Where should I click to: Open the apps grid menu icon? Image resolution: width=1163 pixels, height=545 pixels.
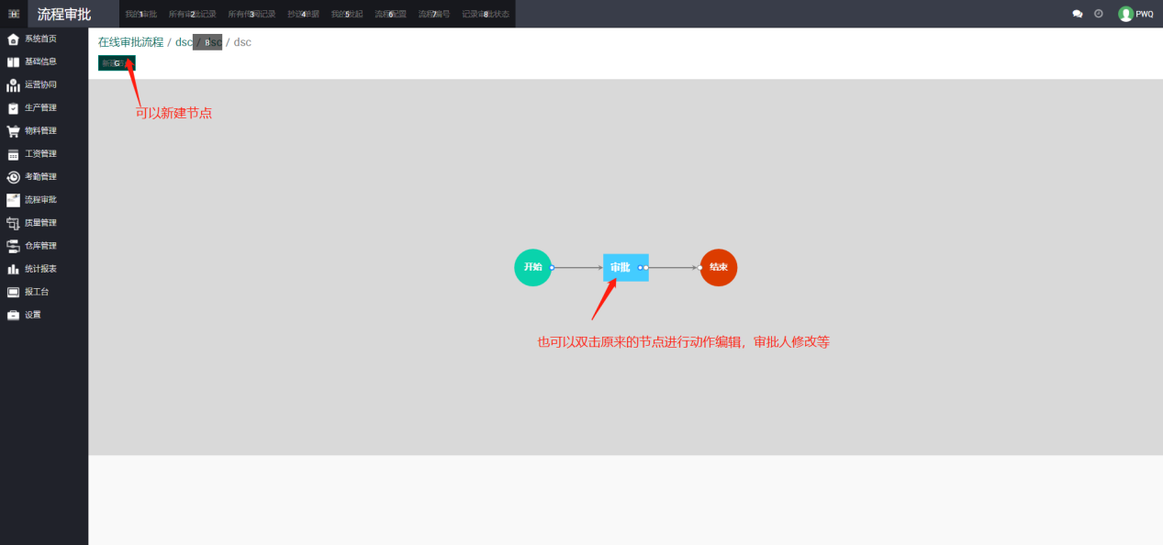point(14,14)
